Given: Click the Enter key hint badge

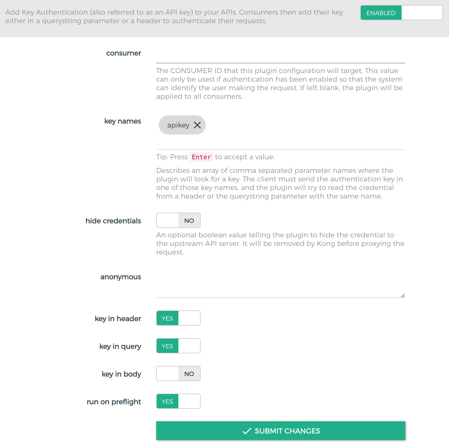Looking at the screenshot, I should pyautogui.click(x=201, y=157).
